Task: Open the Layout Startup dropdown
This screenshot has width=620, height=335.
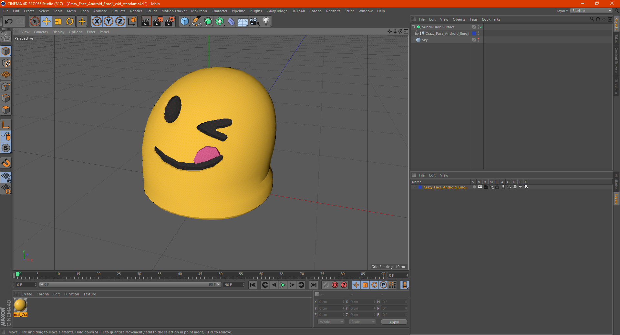Action: [x=591, y=11]
